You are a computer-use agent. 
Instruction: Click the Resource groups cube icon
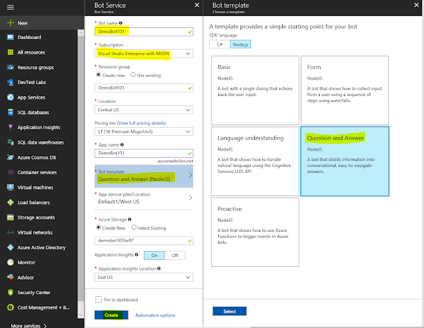pyautogui.click(x=11, y=68)
